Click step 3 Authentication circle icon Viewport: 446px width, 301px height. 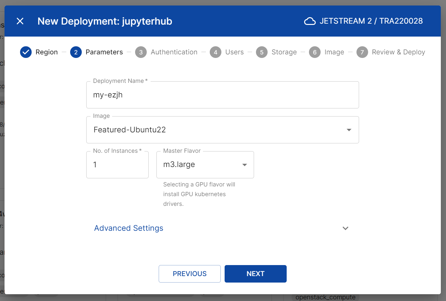[x=141, y=52]
